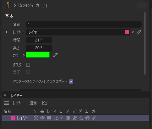Click the timeline marker pin icon
The image size is (152, 129).
tap(8, 5)
